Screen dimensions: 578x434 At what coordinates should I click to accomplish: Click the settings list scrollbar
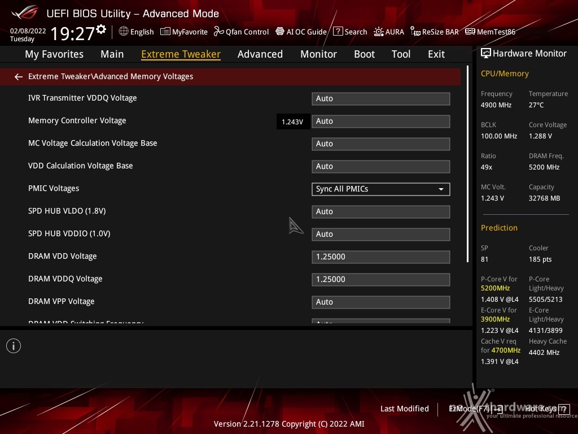467,164
